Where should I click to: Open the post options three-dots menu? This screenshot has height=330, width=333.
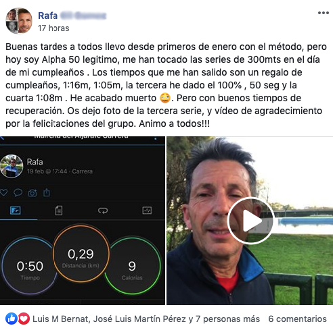323,13
